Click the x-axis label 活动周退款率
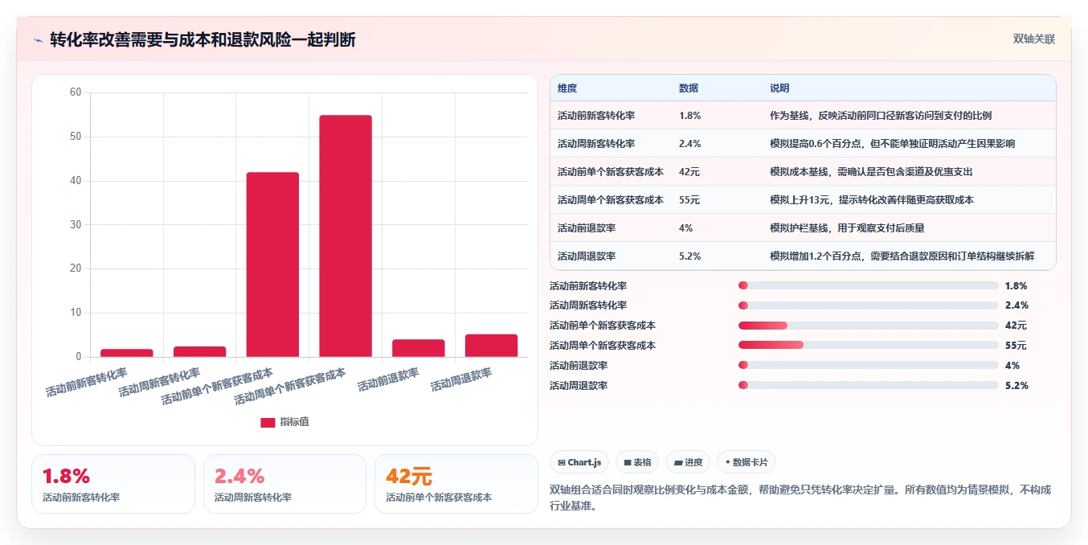 pyautogui.click(x=462, y=379)
